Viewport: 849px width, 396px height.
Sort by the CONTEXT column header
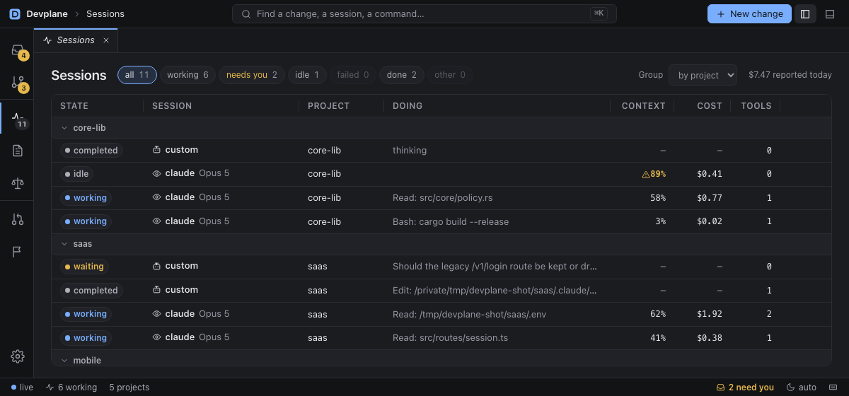click(643, 106)
